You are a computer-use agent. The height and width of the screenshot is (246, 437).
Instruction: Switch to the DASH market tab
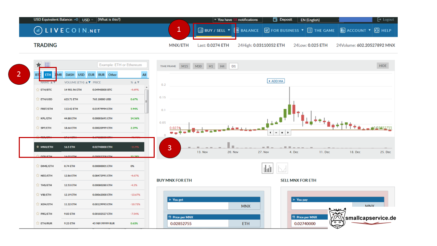[x=70, y=74]
